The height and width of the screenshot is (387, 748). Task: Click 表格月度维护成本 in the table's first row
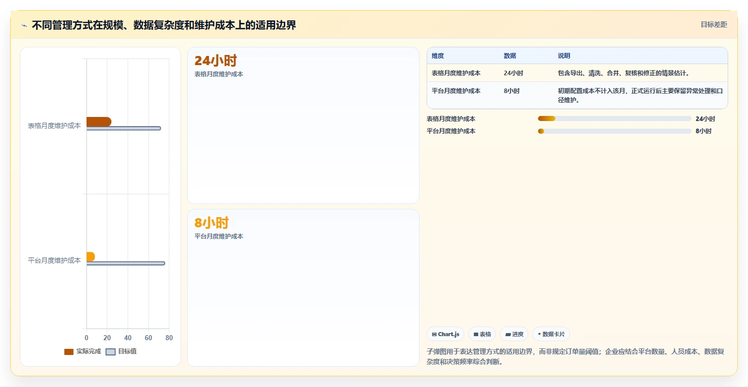456,73
